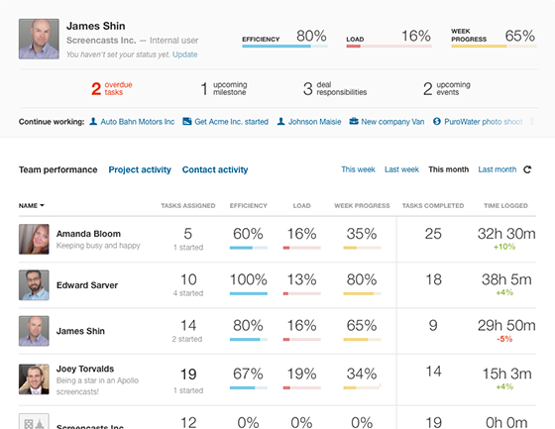This screenshot has width=555, height=429.
Task: Click the EFFICIENCY column header
Action: coord(249,206)
